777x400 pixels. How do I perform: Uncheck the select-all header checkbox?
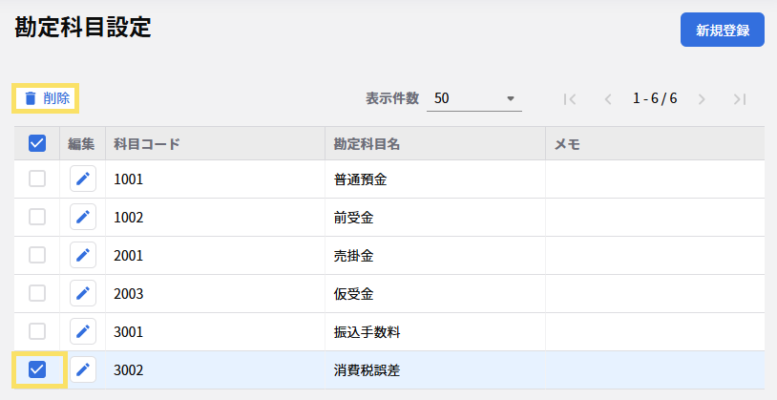37,144
